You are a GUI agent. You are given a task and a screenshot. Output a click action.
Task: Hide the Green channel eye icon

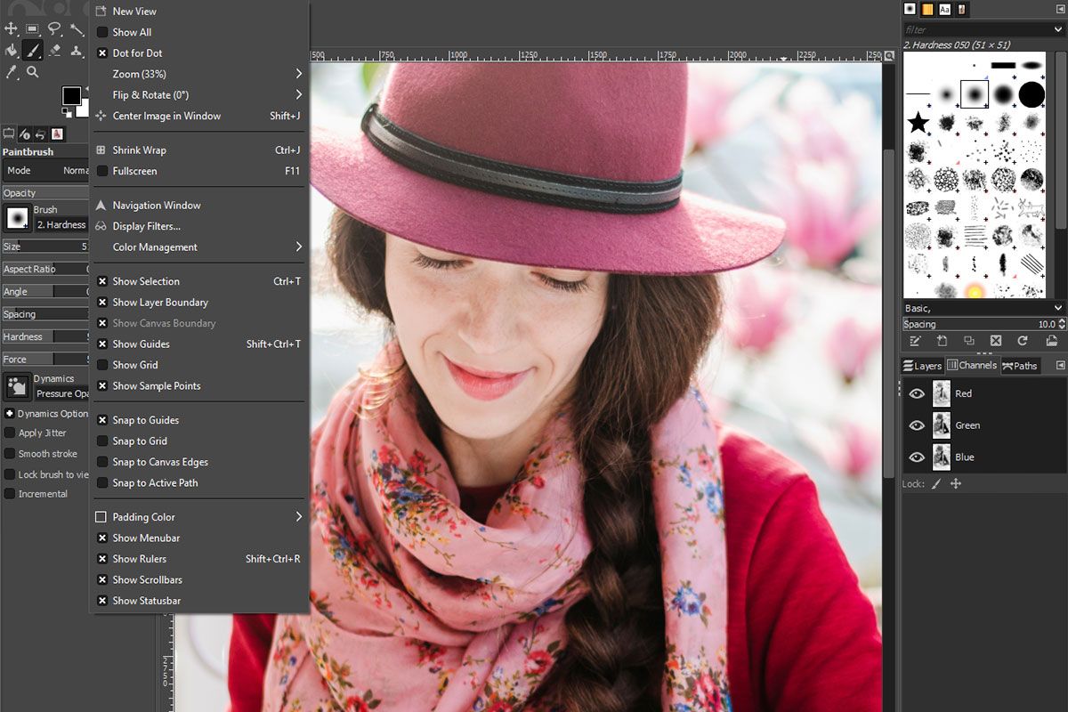pyautogui.click(x=917, y=425)
